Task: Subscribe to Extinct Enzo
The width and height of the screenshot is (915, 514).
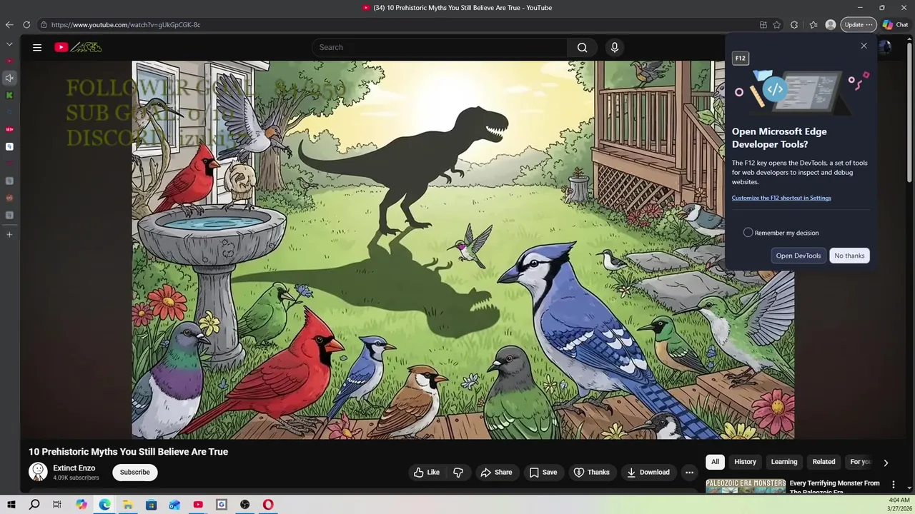Action: [134, 472]
